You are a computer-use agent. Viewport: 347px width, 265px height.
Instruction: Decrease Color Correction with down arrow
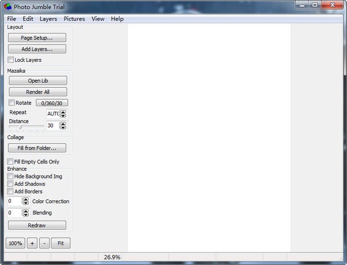point(25,203)
